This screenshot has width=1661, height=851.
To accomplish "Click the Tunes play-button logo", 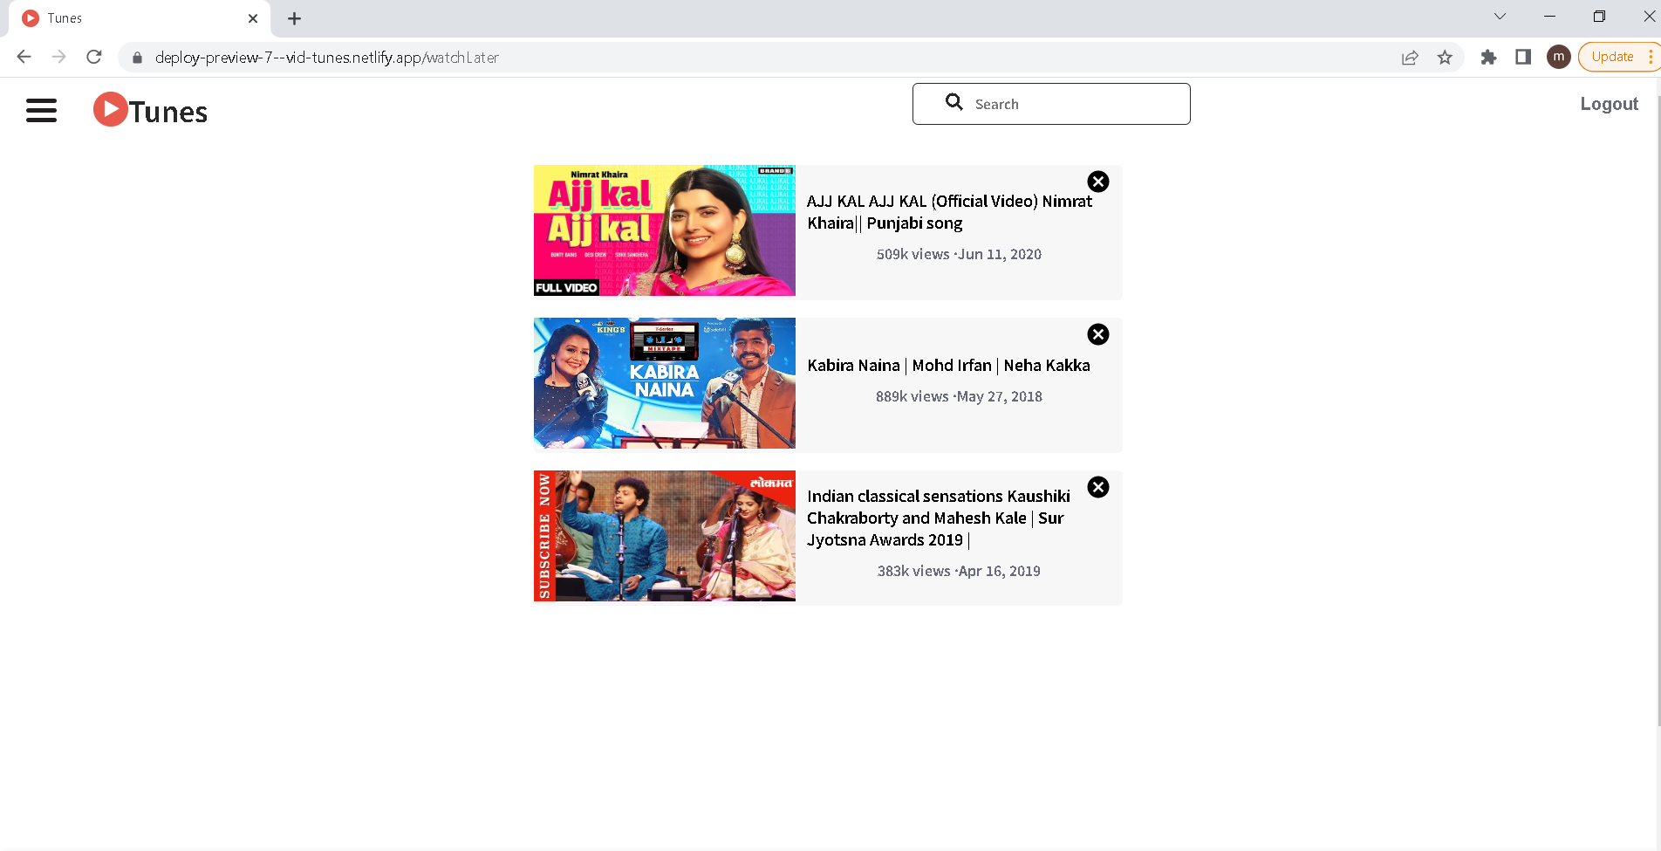I will (x=110, y=108).
